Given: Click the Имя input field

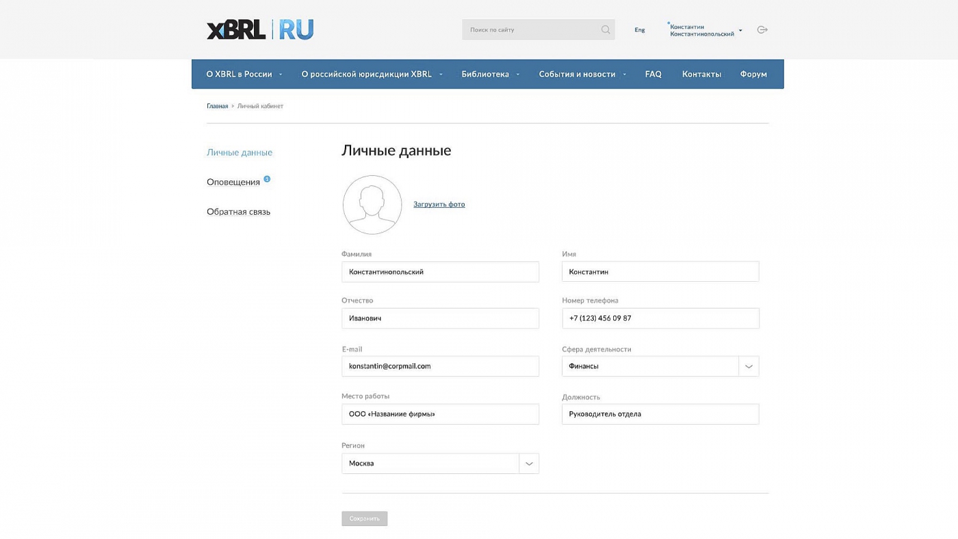Looking at the screenshot, I should (x=660, y=272).
